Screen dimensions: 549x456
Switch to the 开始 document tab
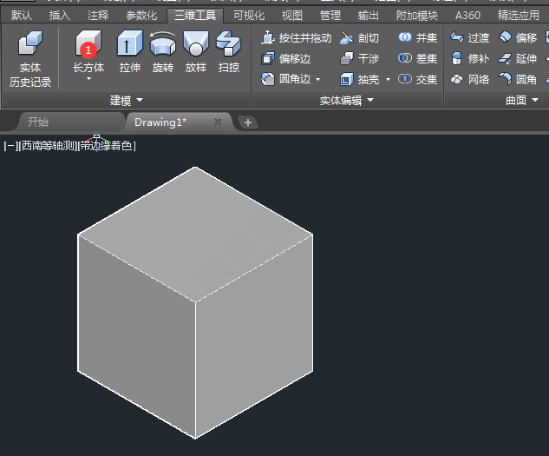pyautogui.click(x=38, y=122)
